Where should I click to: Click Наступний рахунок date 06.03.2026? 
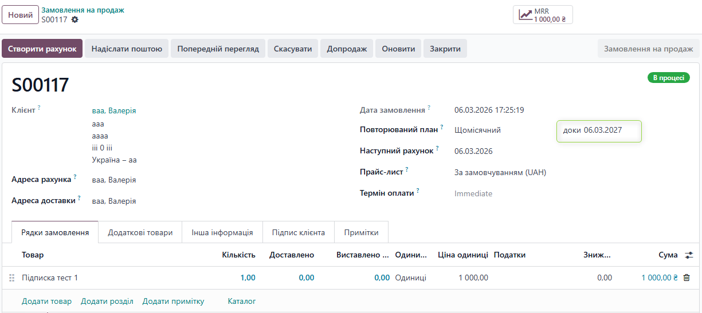pyautogui.click(x=473, y=151)
